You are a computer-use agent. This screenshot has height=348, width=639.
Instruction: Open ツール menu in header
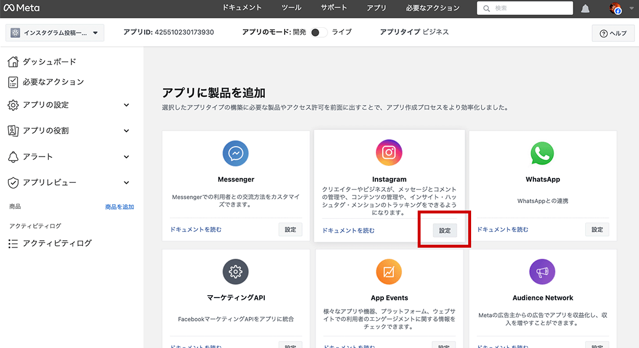coord(292,8)
